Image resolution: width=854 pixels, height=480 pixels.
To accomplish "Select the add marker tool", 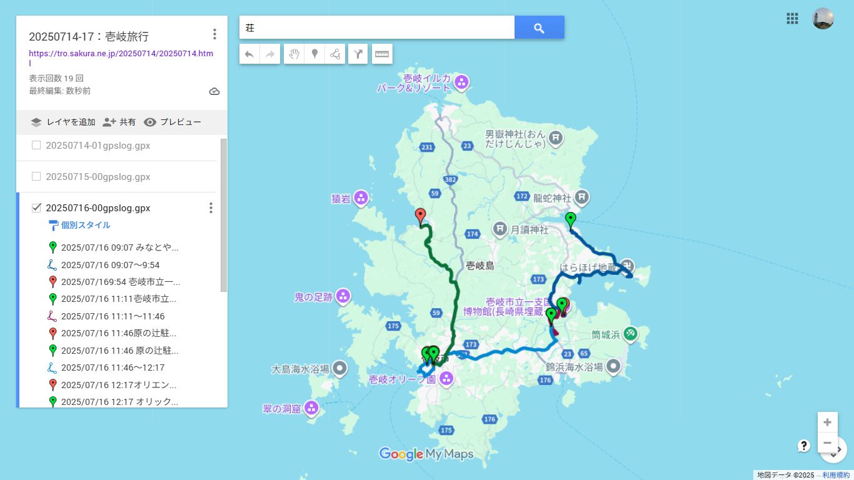I will coord(314,54).
